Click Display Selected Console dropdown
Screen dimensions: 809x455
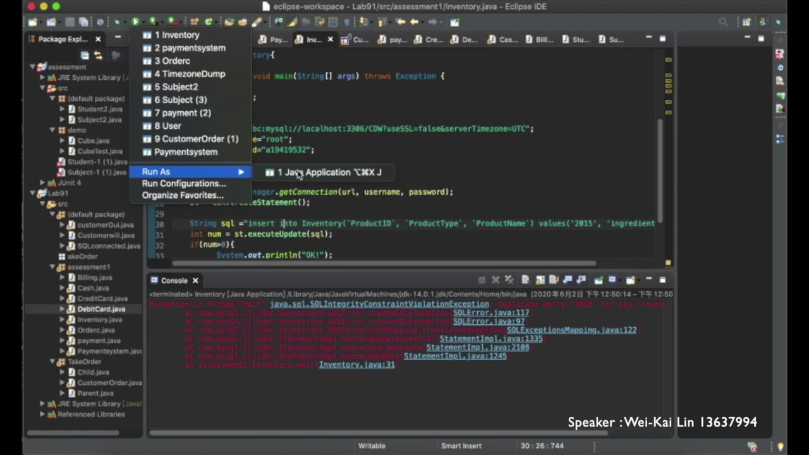(x=612, y=280)
